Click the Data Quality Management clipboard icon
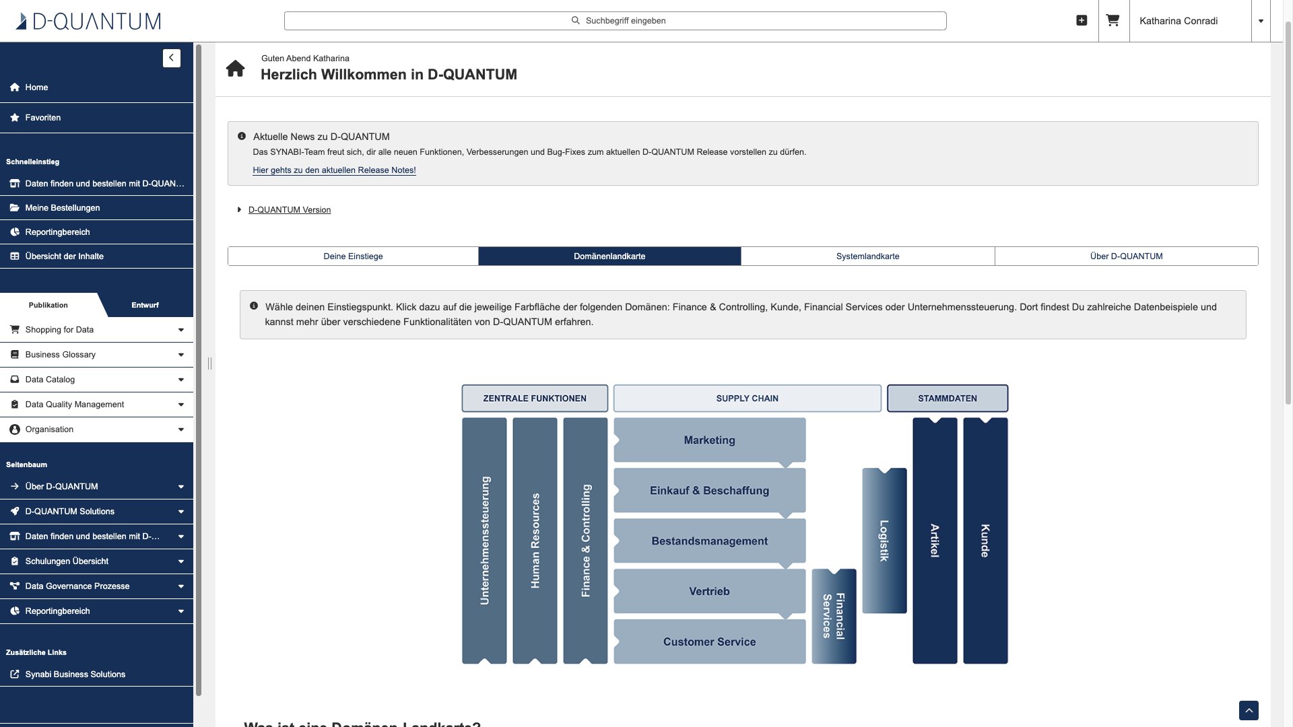 pos(15,405)
